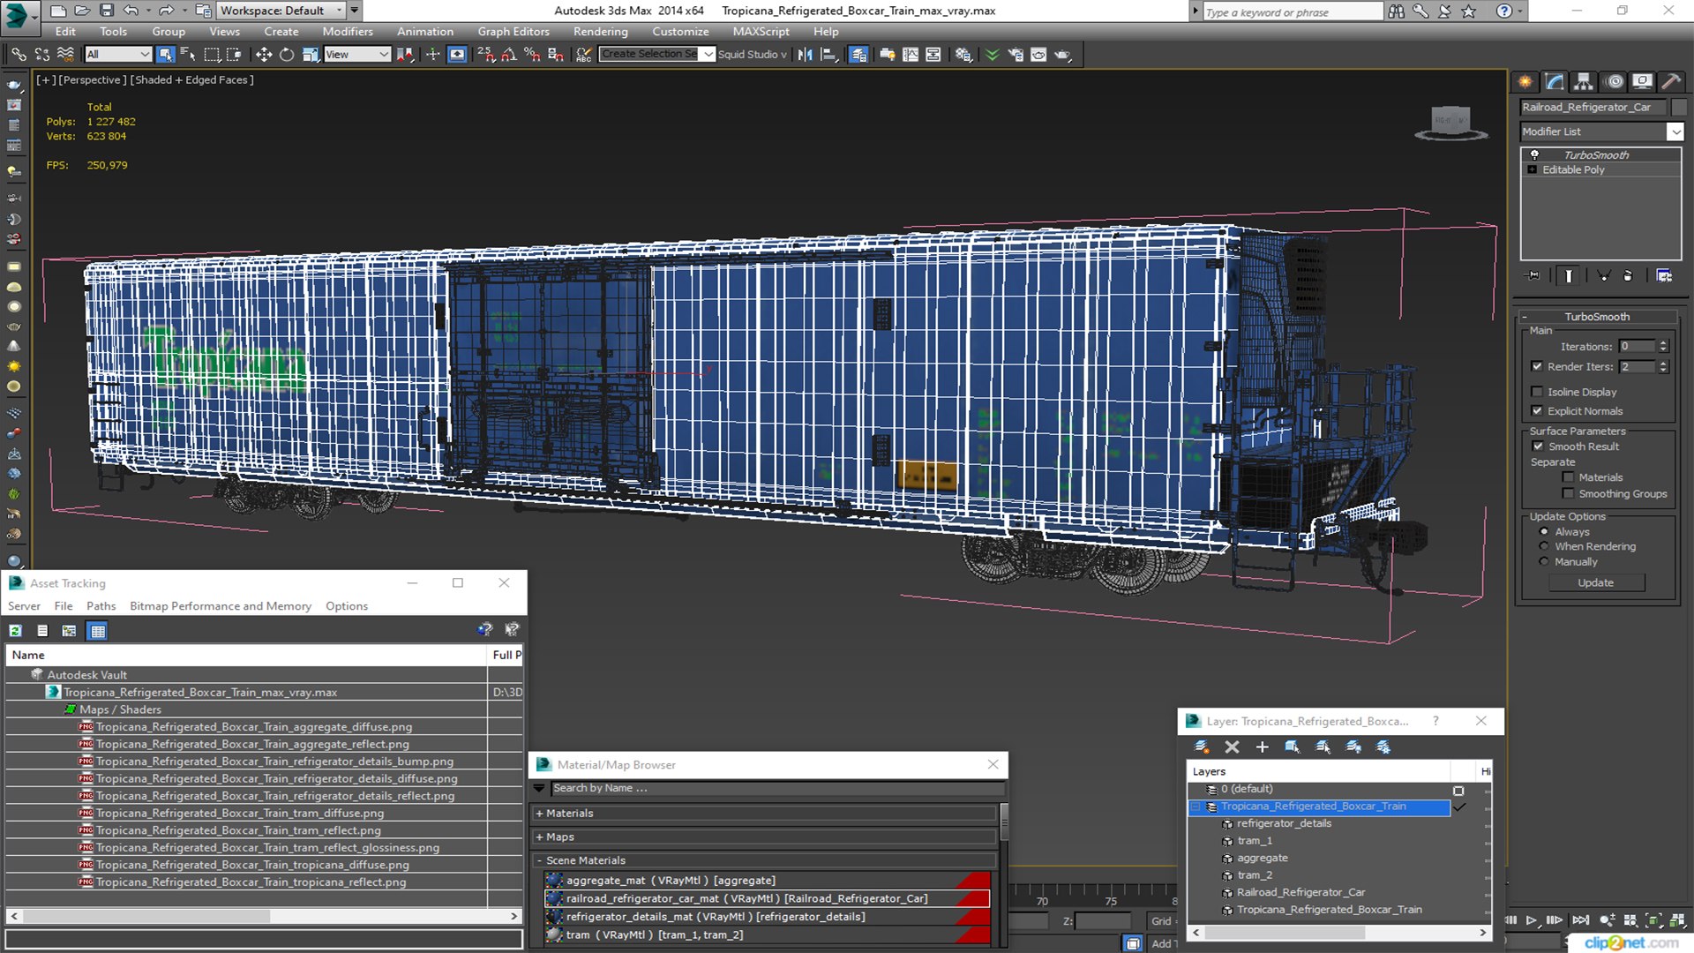Open the MAXScript menu
The height and width of the screenshot is (953, 1694).
click(x=761, y=32)
